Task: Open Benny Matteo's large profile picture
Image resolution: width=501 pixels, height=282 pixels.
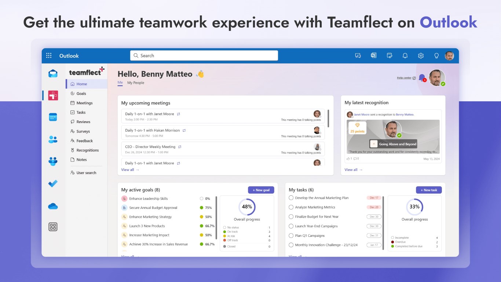Action: (437, 78)
